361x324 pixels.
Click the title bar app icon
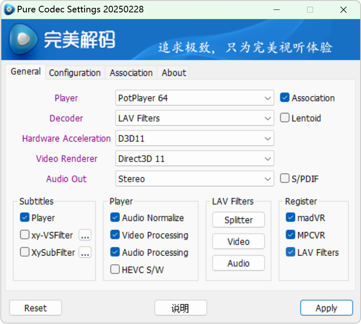[x=9, y=9]
